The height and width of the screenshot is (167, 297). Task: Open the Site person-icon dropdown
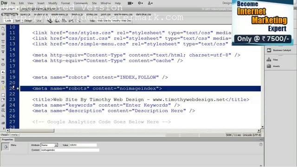pyautogui.click(x=150, y=3)
